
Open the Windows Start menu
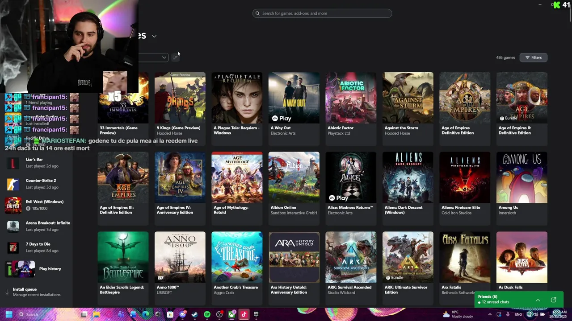pos(9,314)
